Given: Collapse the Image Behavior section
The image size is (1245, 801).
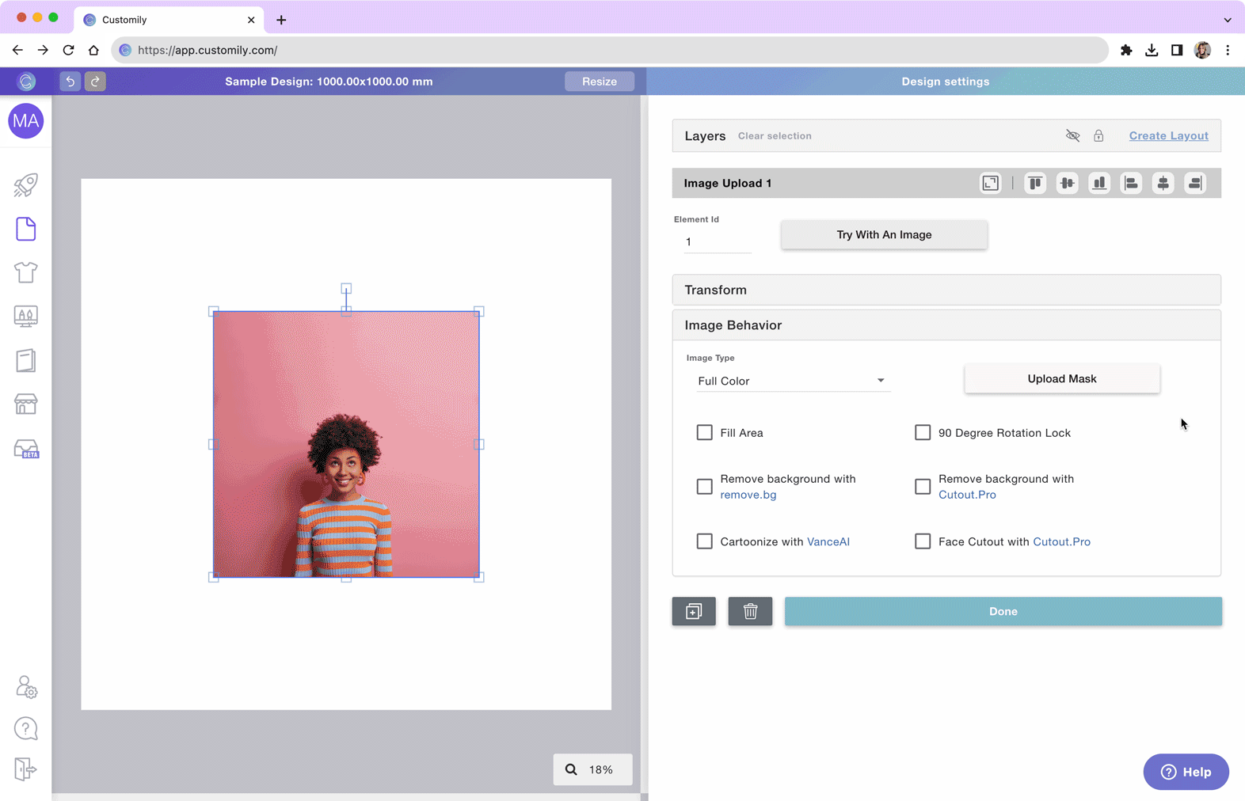Looking at the screenshot, I should pos(946,325).
